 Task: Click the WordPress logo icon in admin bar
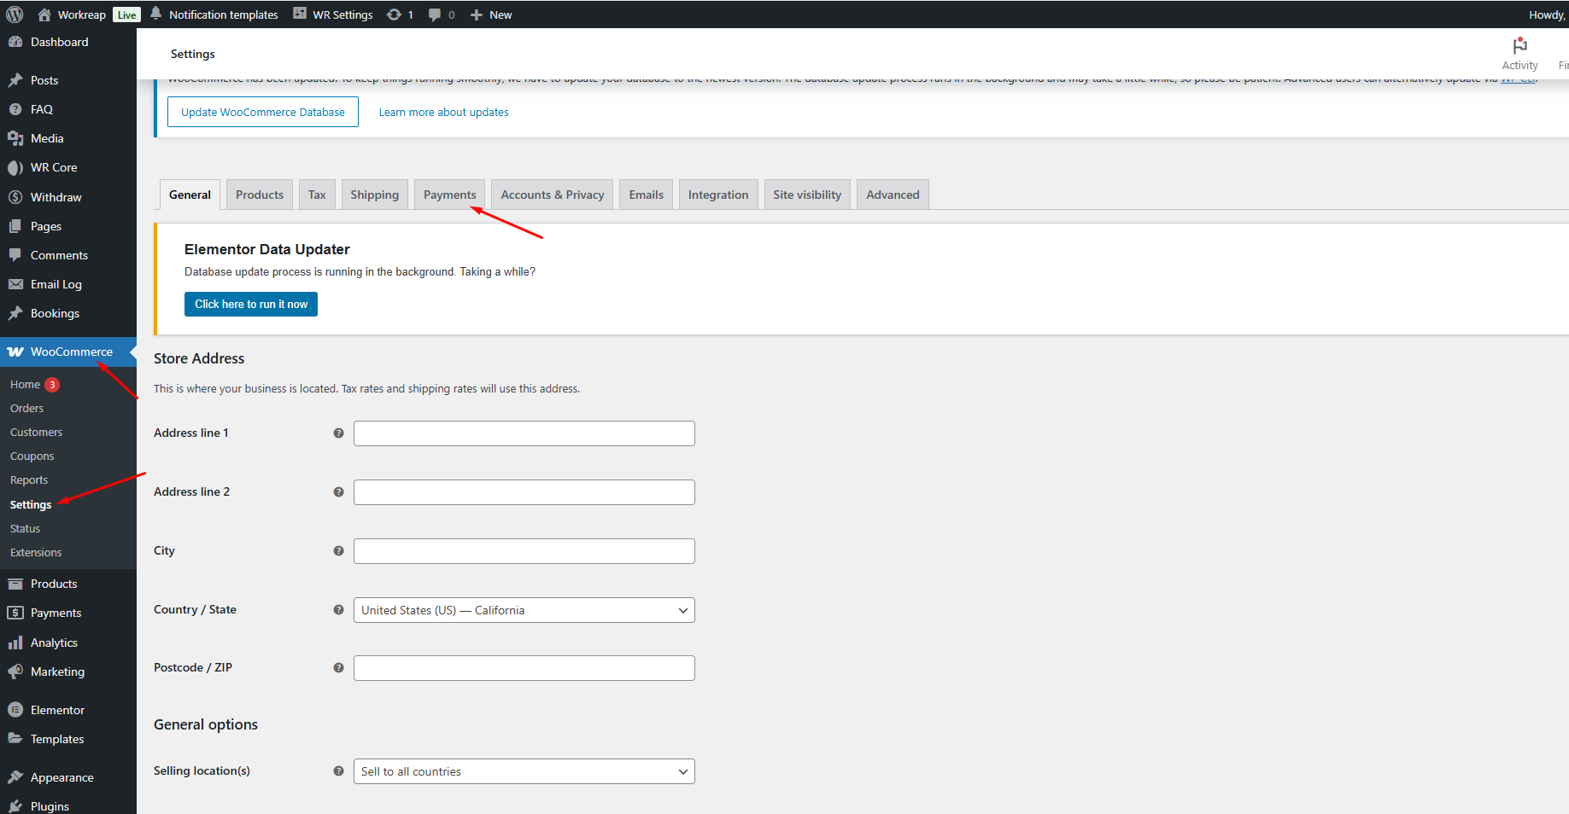point(15,15)
